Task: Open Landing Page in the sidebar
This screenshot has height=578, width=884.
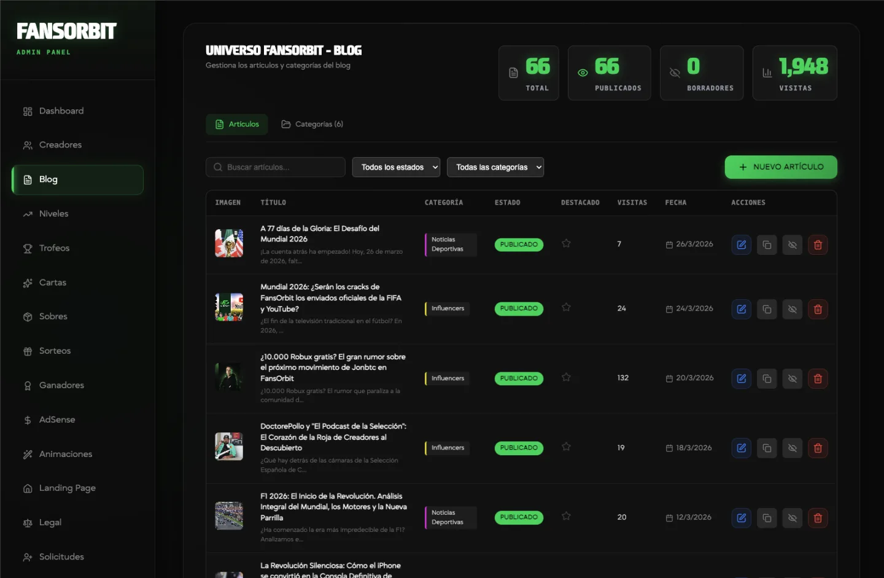Action: pyautogui.click(x=77, y=488)
